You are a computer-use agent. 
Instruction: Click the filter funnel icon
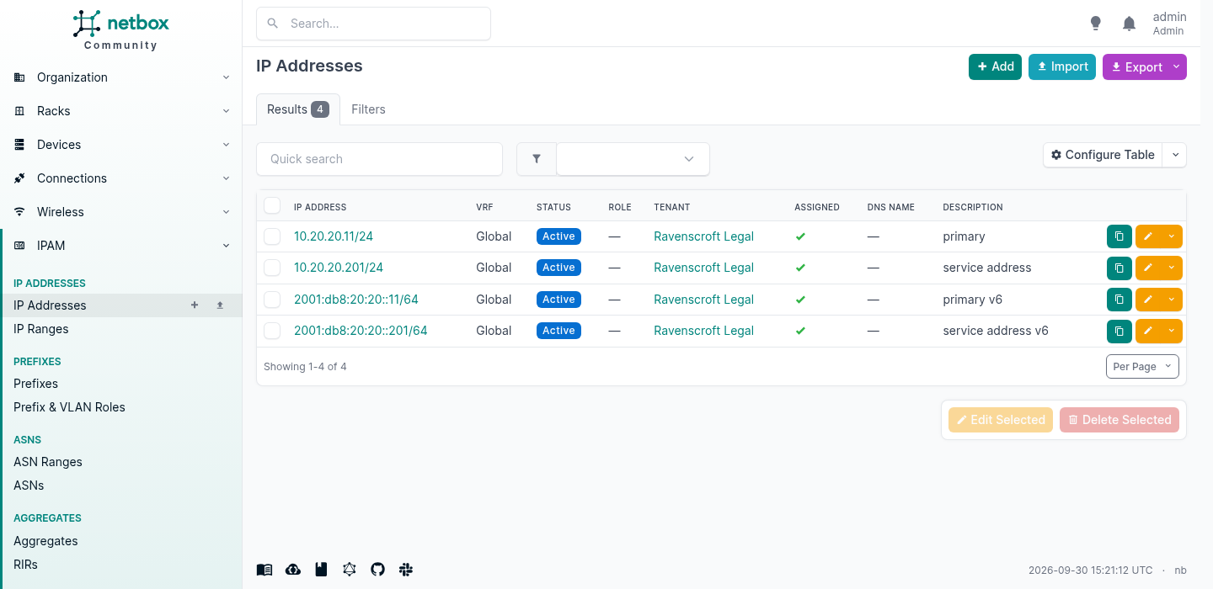tap(537, 159)
